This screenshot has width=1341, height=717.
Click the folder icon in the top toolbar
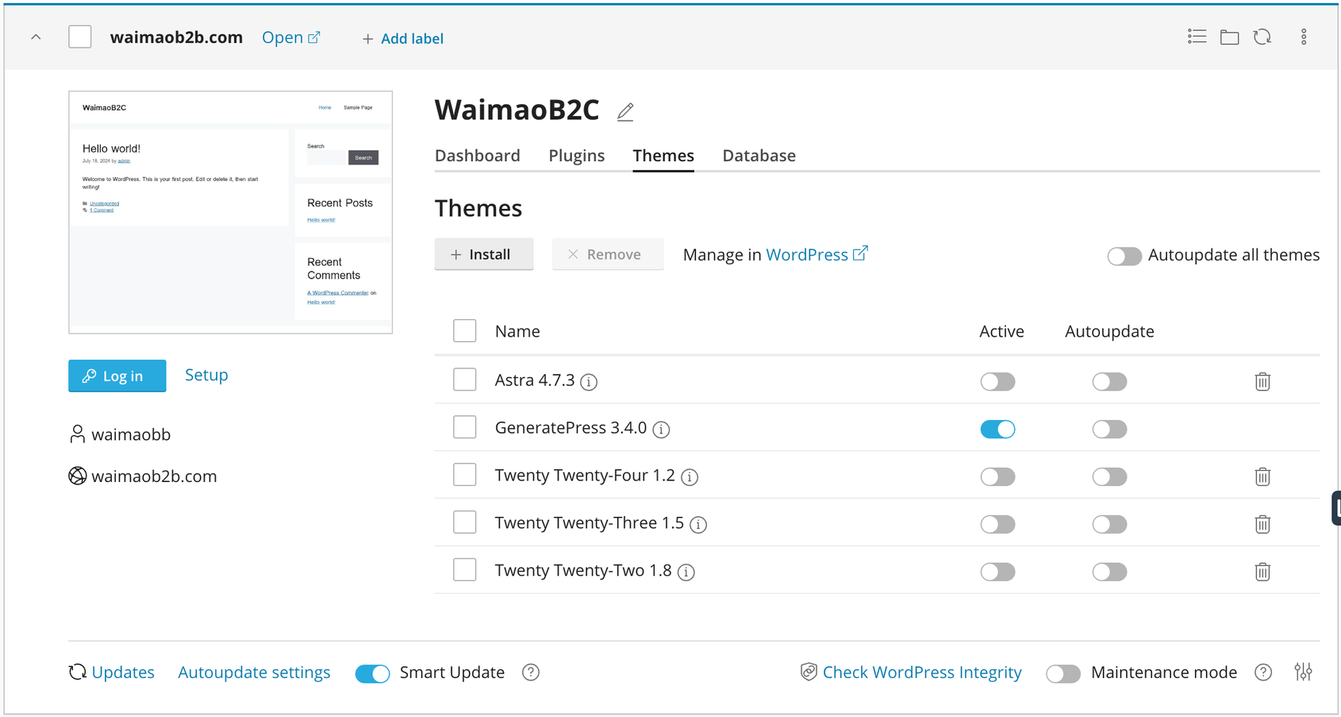coord(1229,36)
